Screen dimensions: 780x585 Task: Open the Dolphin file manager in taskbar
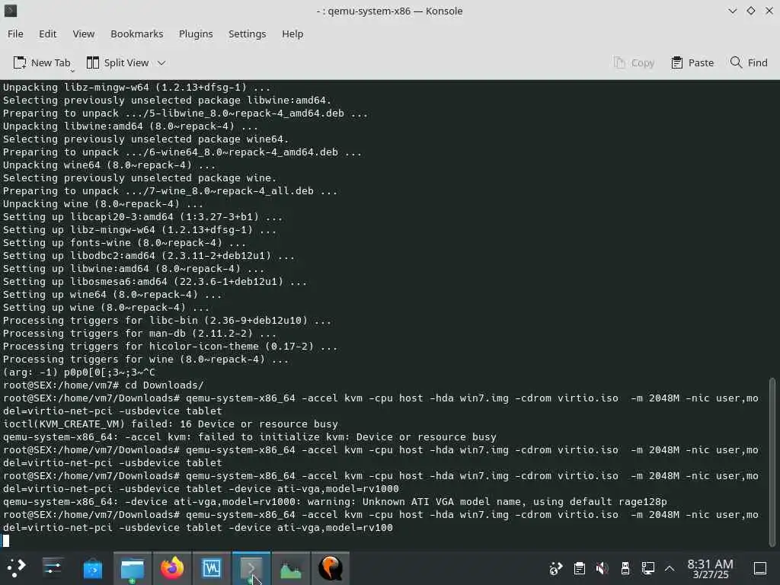tap(133, 568)
